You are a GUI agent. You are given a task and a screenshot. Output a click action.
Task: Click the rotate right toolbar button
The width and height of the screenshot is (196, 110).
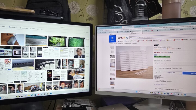(x=34, y=29)
